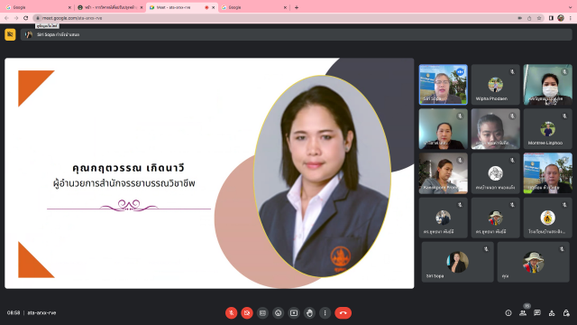Switch to the first Google tab
577x325 pixels.
(37, 7)
